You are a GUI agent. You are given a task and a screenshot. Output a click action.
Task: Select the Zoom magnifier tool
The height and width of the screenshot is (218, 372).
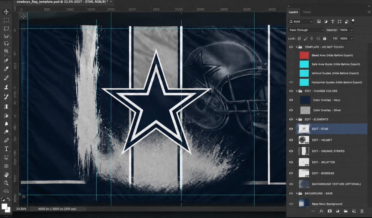tap(6, 183)
